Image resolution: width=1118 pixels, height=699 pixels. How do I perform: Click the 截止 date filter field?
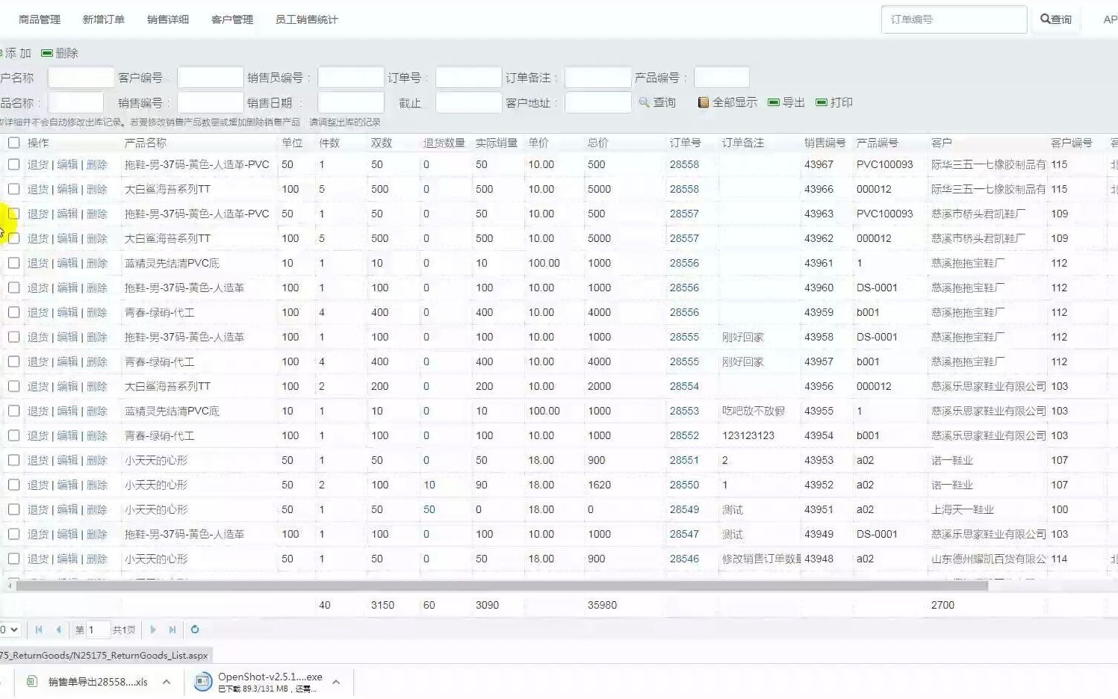[468, 102]
